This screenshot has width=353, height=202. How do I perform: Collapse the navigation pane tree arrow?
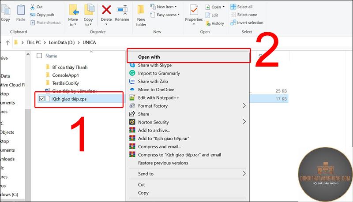pyautogui.click(x=28, y=54)
